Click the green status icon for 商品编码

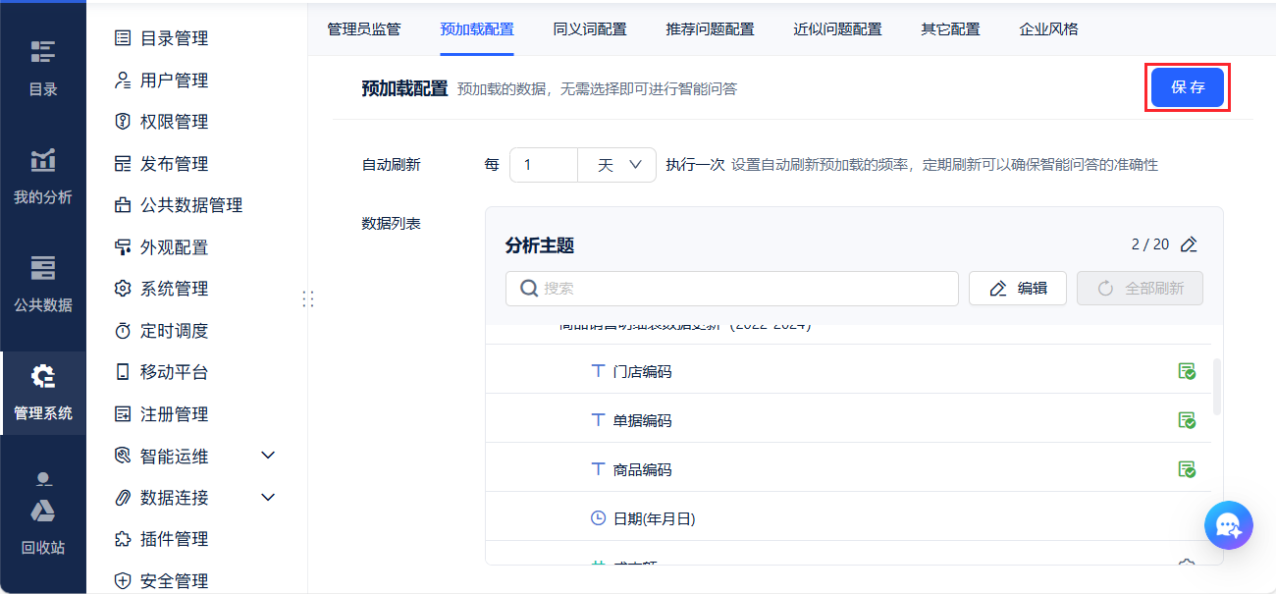[x=1187, y=469]
